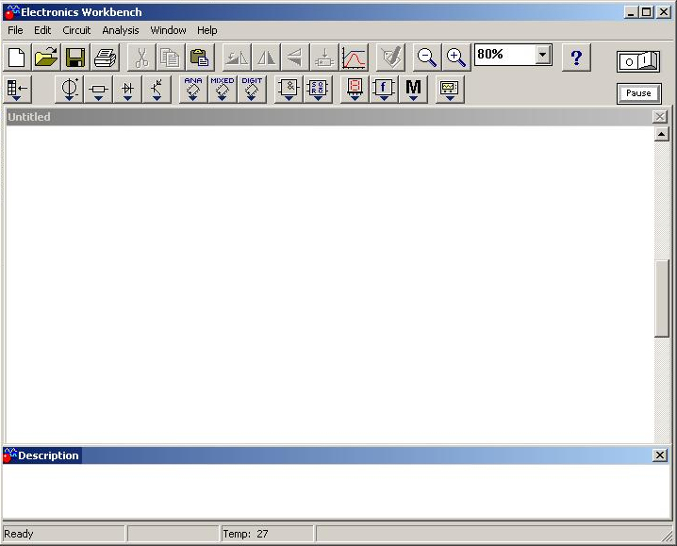Viewport: 677px width, 546px height.
Task: Display the analysis graphs icon
Action: [x=354, y=58]
